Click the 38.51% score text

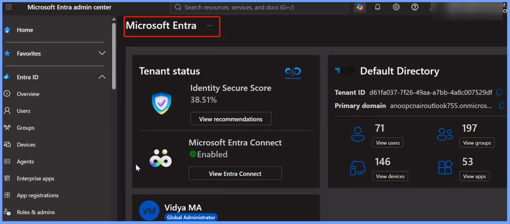[x=204, y=100]
